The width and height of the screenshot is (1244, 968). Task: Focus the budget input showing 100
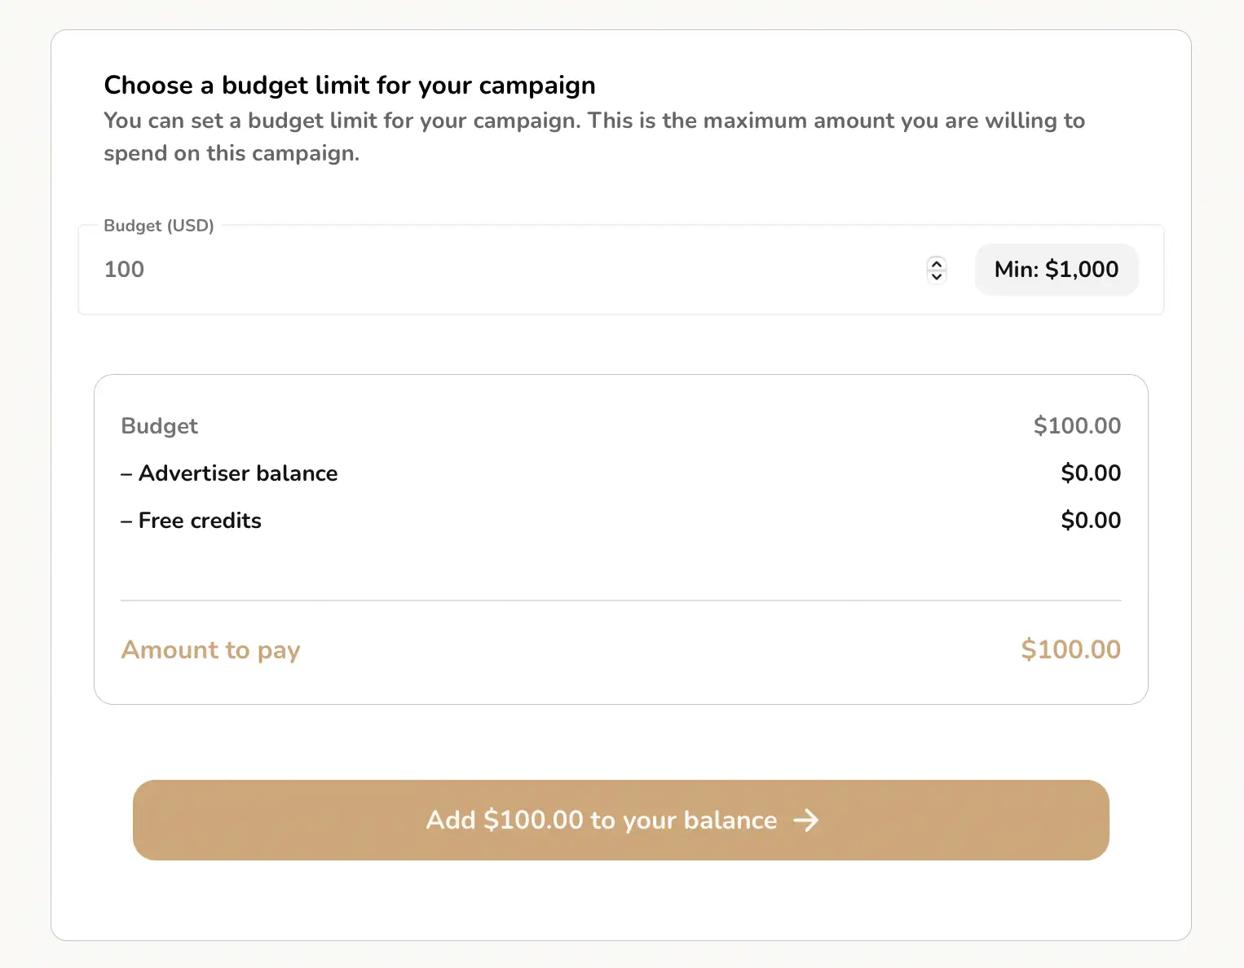489,270
